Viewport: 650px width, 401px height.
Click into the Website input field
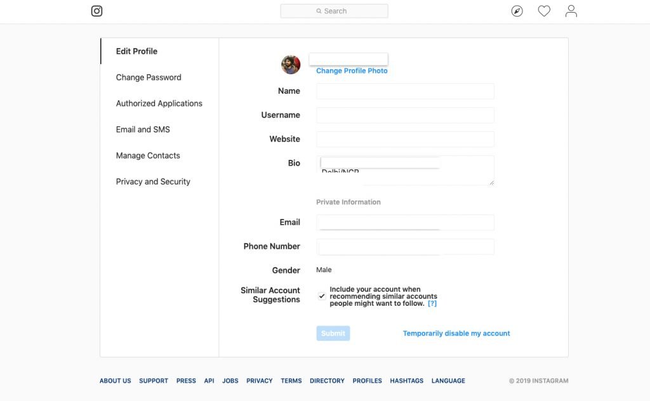click(405, 139)
